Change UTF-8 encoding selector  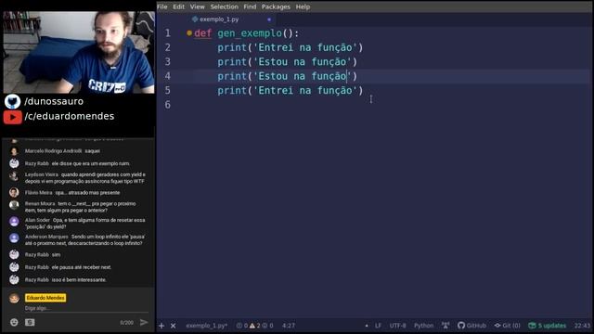click(397, 326)
